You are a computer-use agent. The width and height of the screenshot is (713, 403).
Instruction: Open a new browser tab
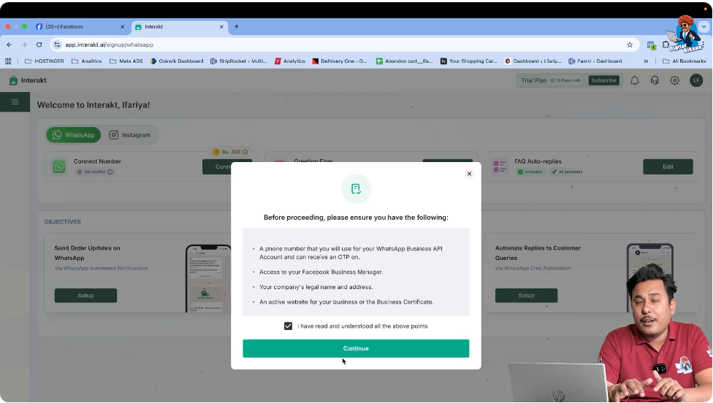(x=237, y=27)
